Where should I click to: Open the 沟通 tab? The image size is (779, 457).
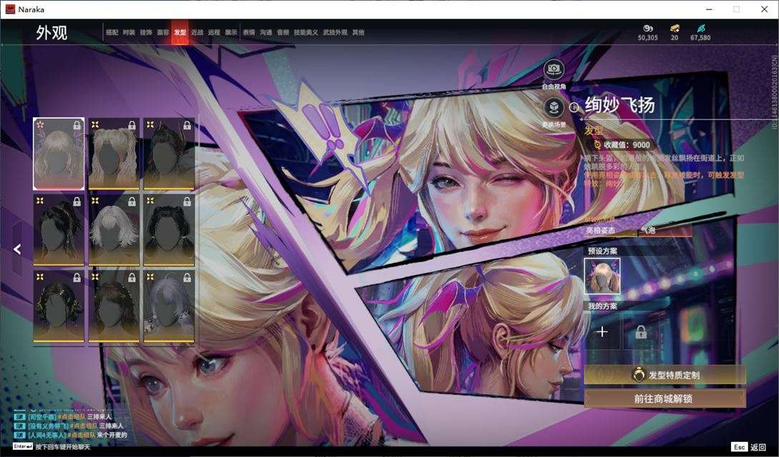coord(266,32)
